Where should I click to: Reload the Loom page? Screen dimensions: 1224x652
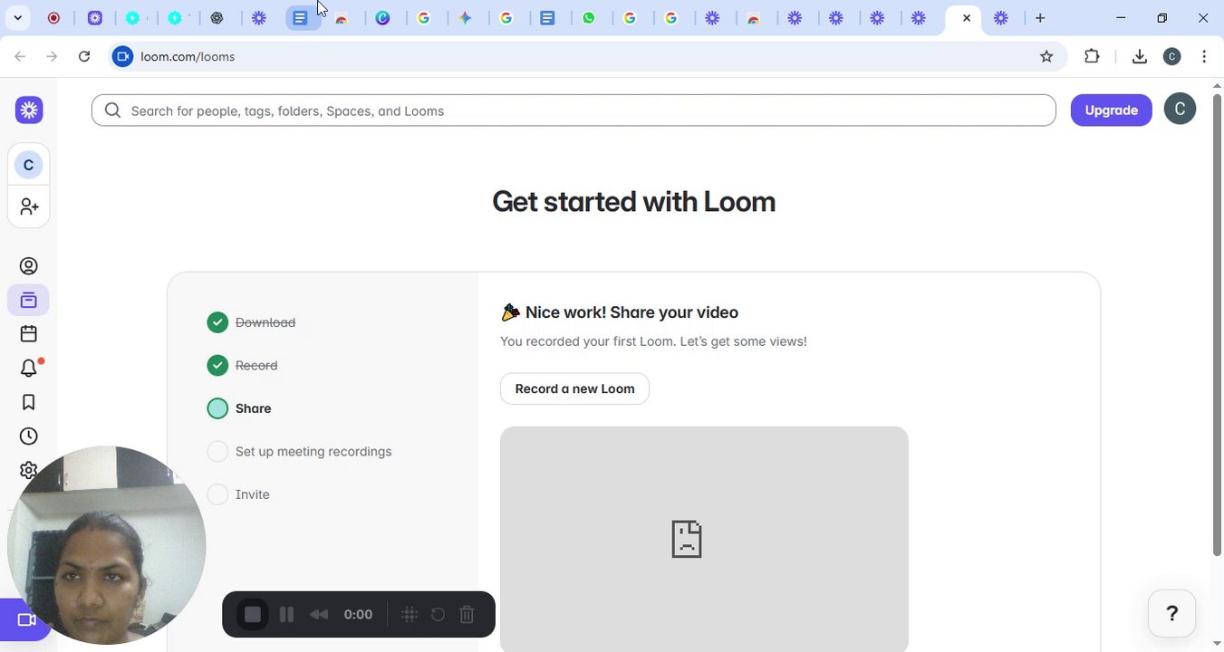(84, 56)
